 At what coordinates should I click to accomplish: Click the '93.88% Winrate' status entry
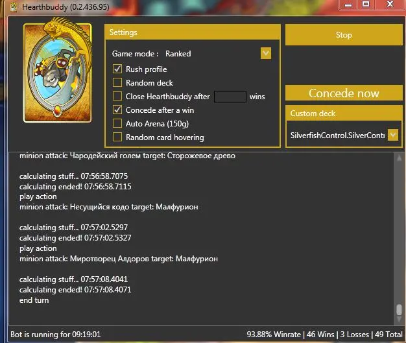(274, 334)
